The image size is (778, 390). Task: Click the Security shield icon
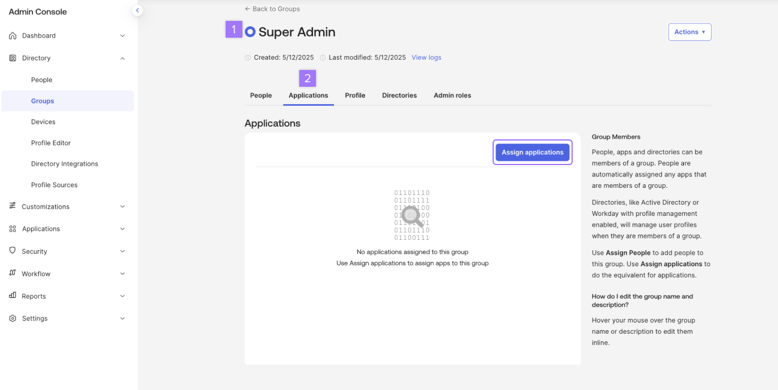13,251
